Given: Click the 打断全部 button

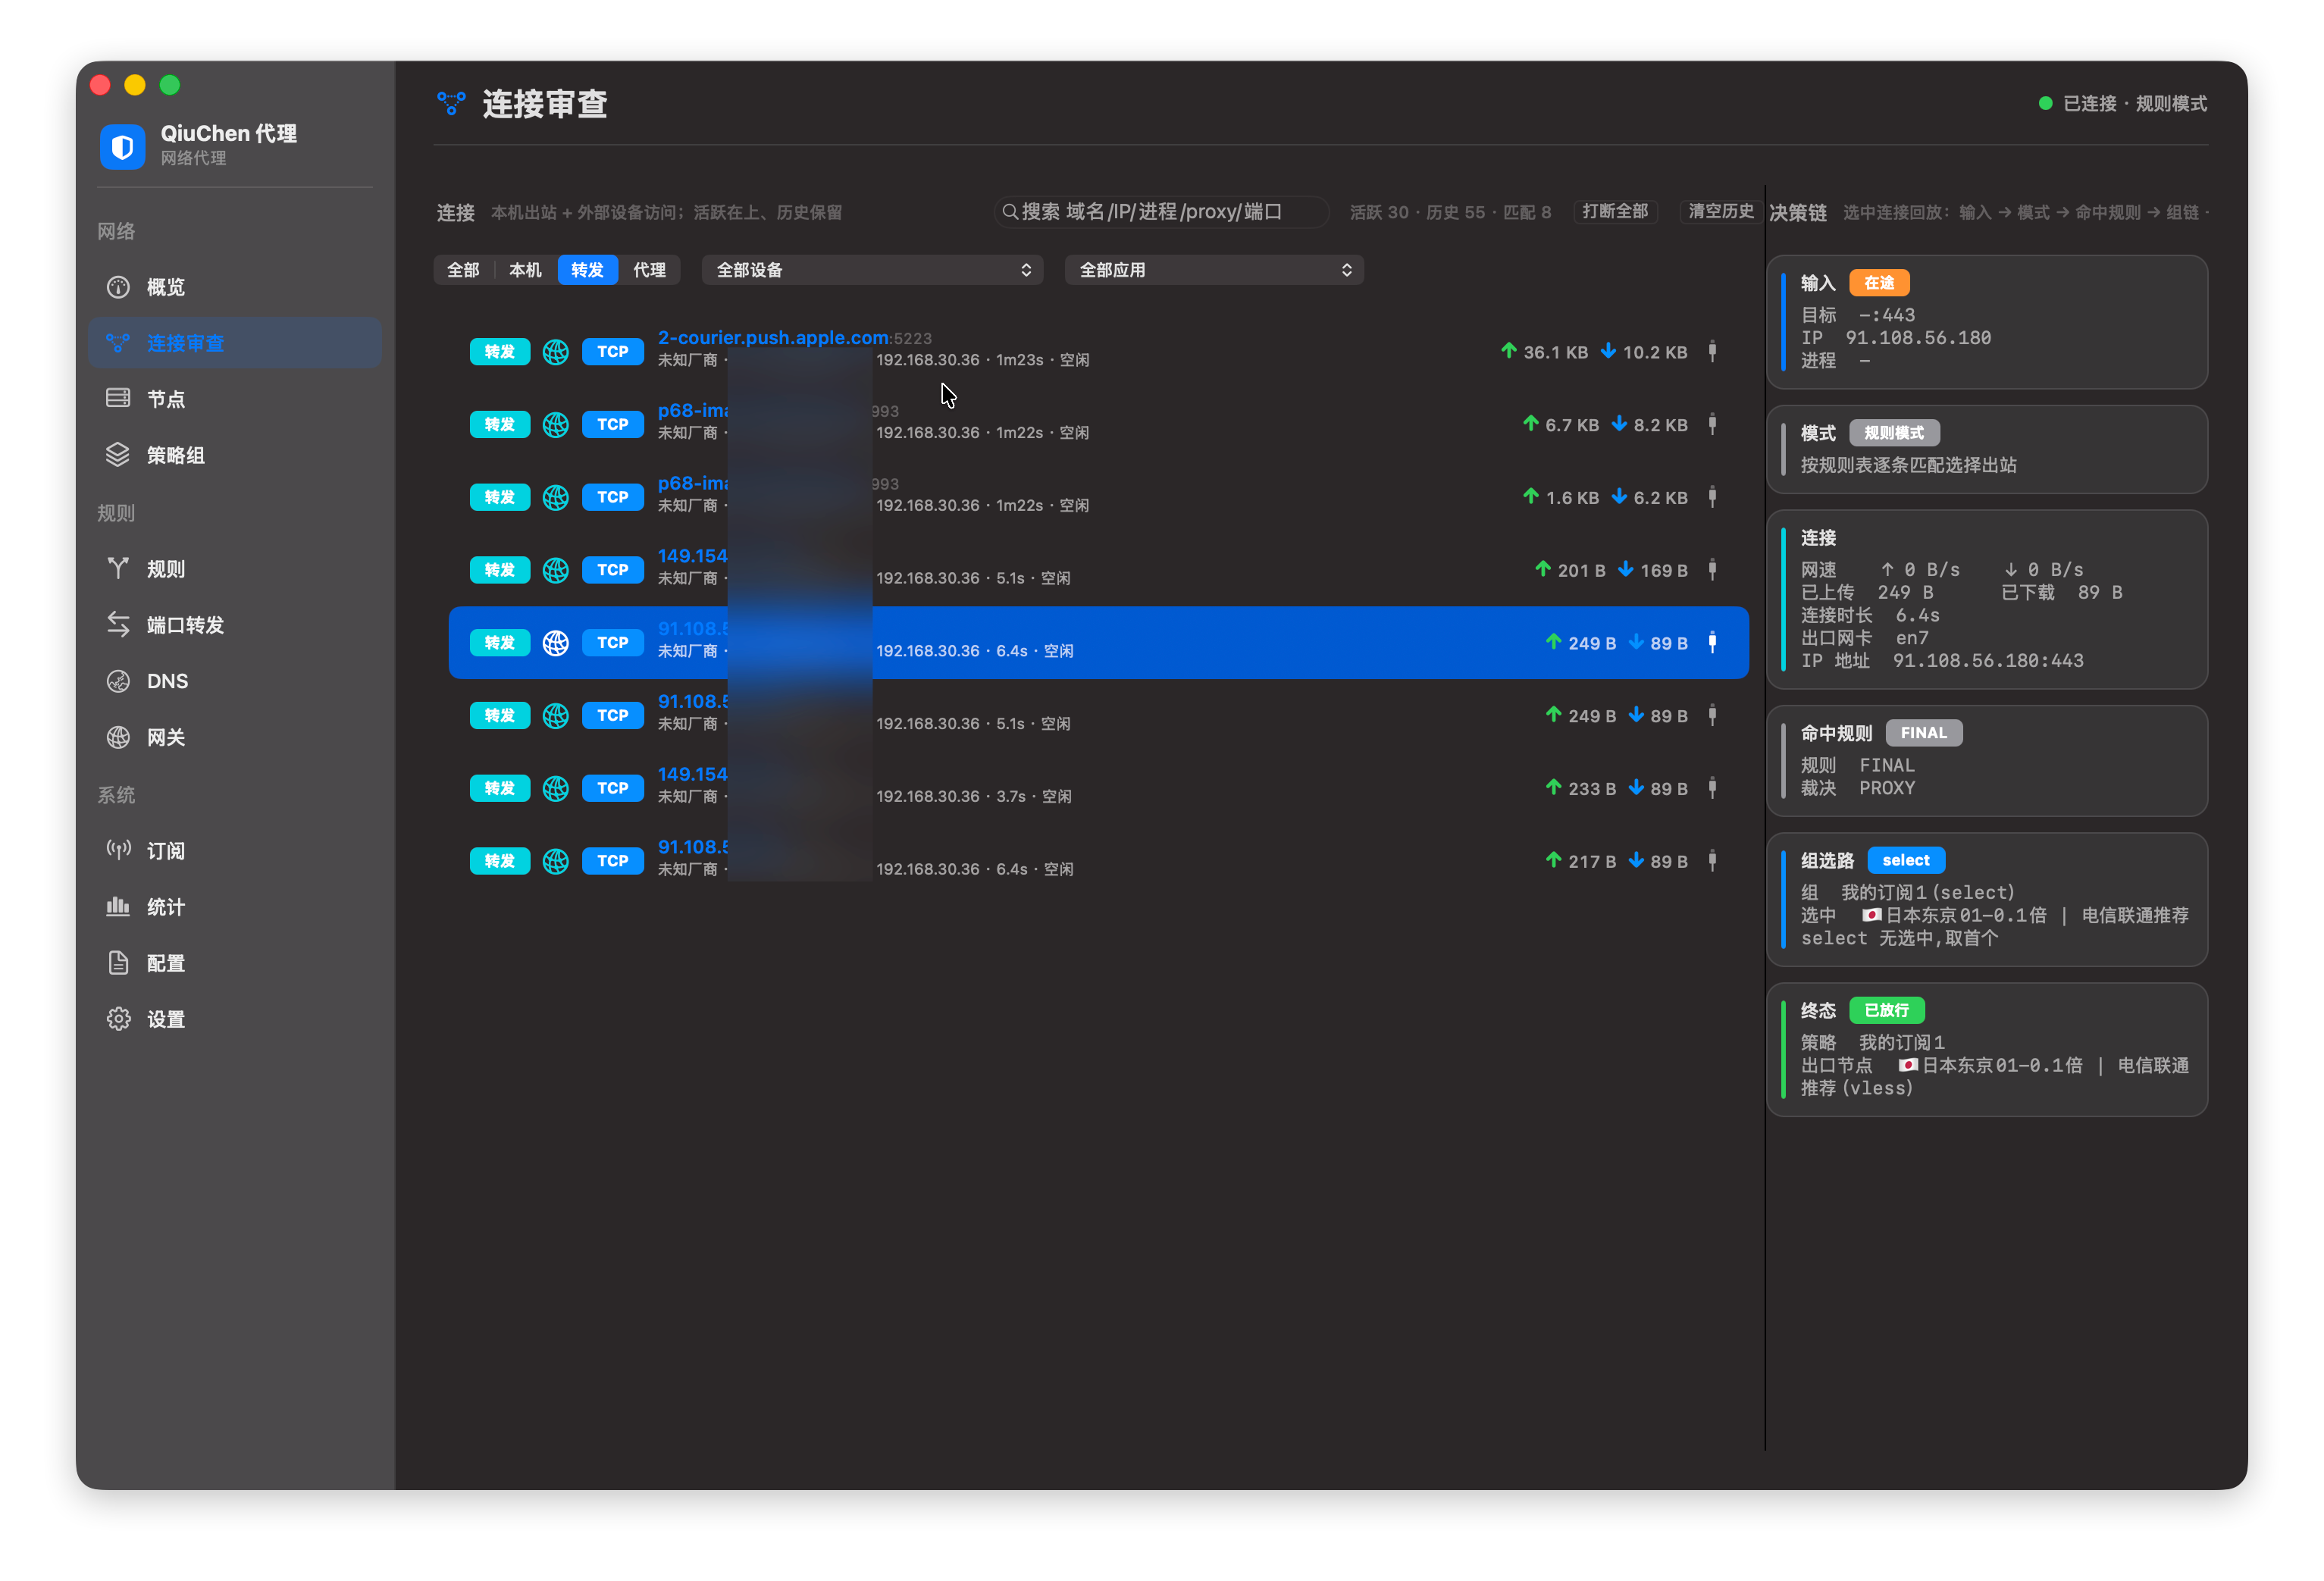Looking at the screenshot, I should tap(1615, 211).
